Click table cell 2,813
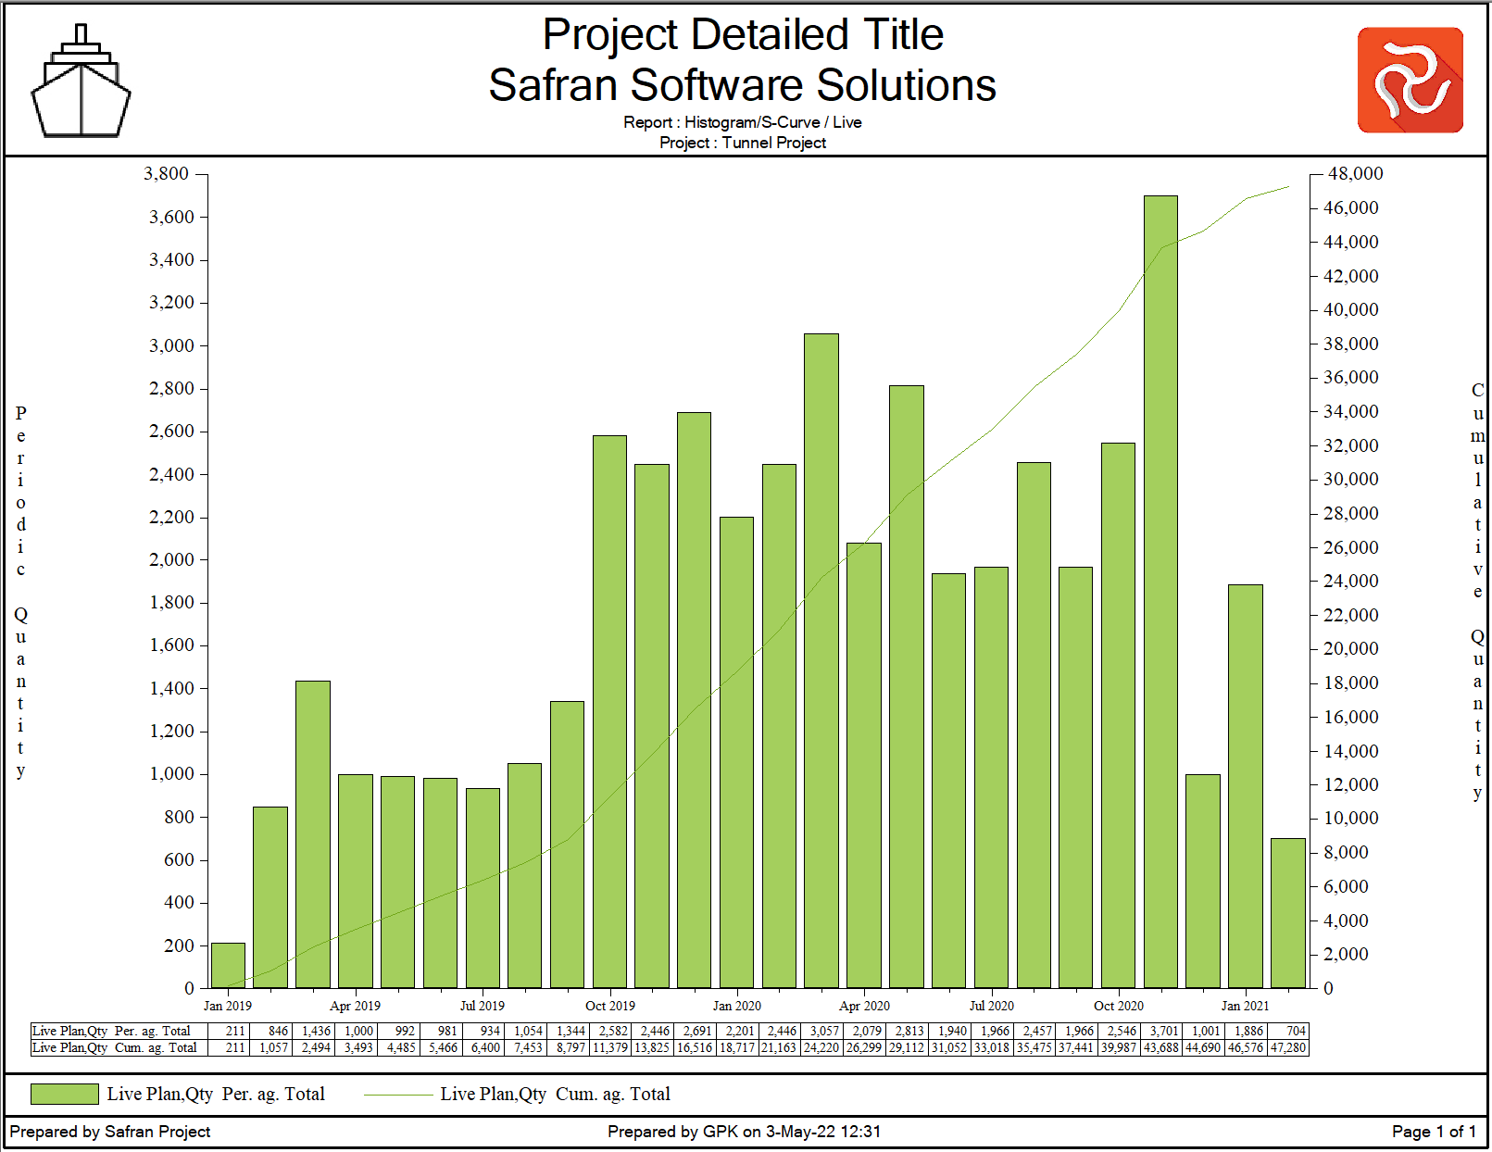 tap(907, 1031)
